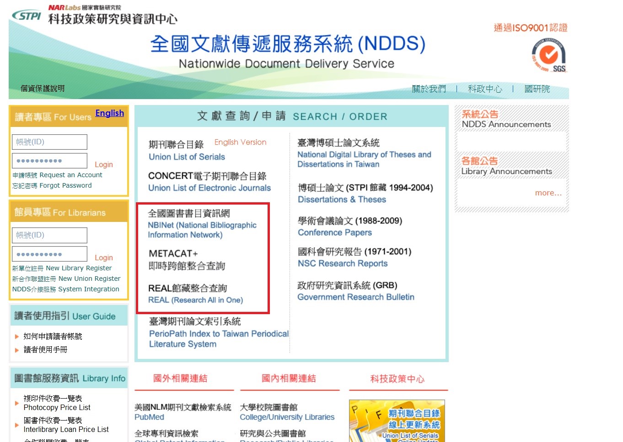The width and height of the screenshot is (623, 442).
Task: Click the 系統公告 NDDS Announcements heading
Action: click(506, 119)
